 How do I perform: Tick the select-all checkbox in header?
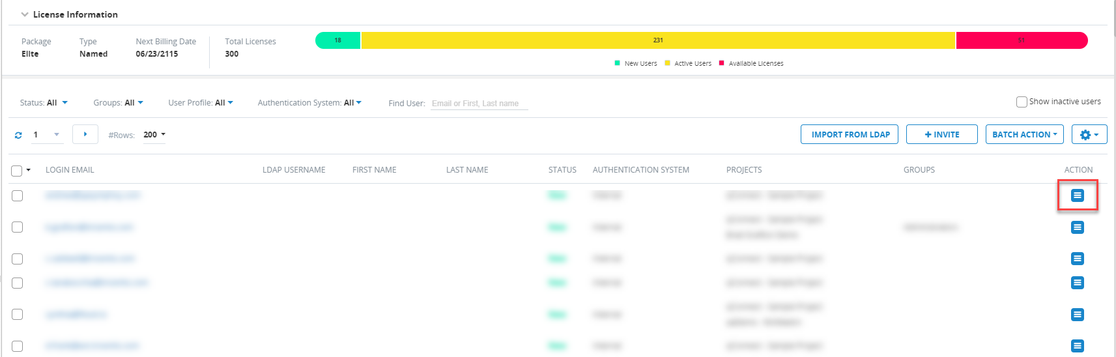click(x=17, y=171)
